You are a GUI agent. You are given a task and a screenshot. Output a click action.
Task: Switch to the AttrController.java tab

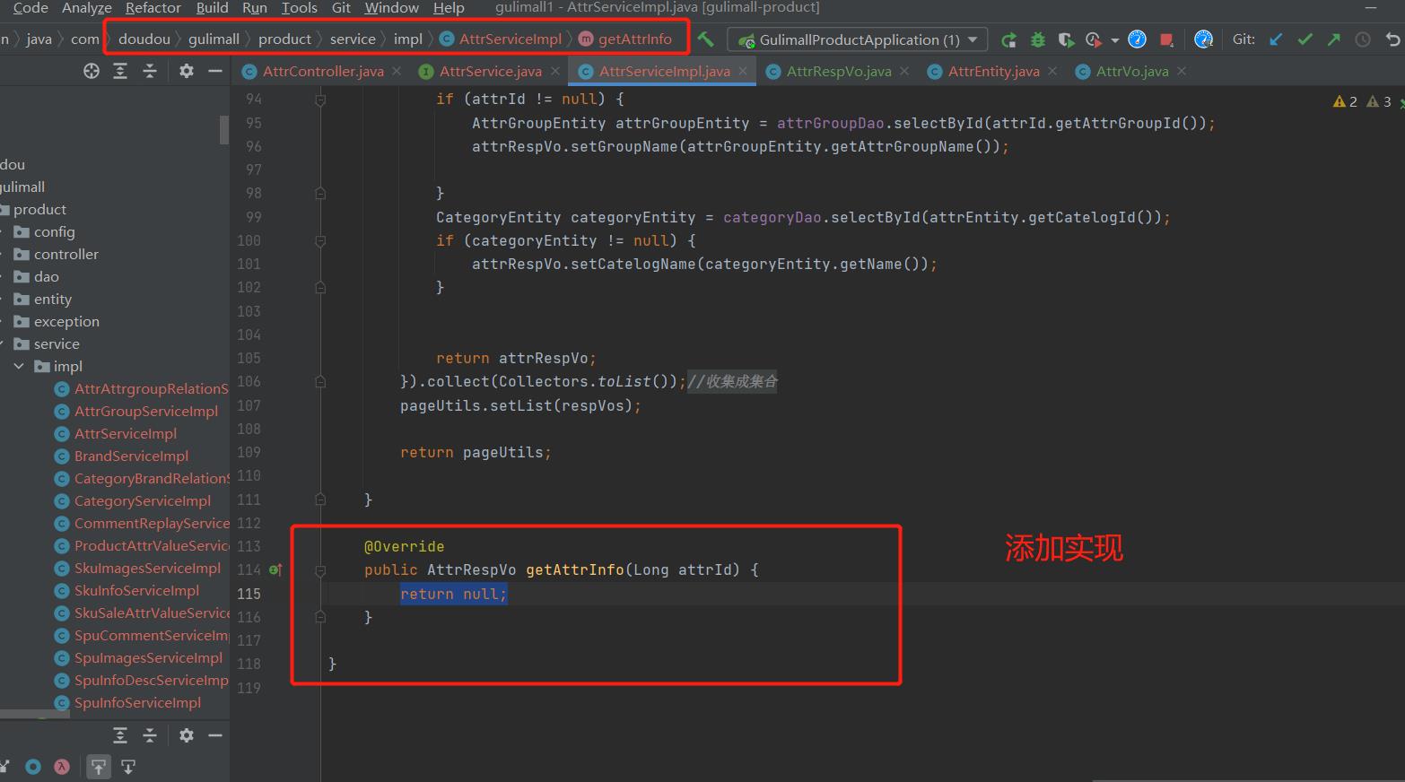pos(323,71)
